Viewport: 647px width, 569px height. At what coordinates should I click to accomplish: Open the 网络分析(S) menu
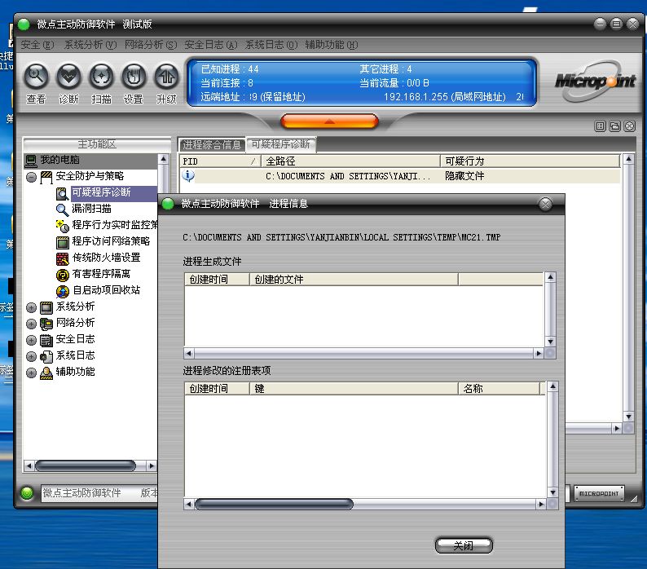(x=151, y=45)
